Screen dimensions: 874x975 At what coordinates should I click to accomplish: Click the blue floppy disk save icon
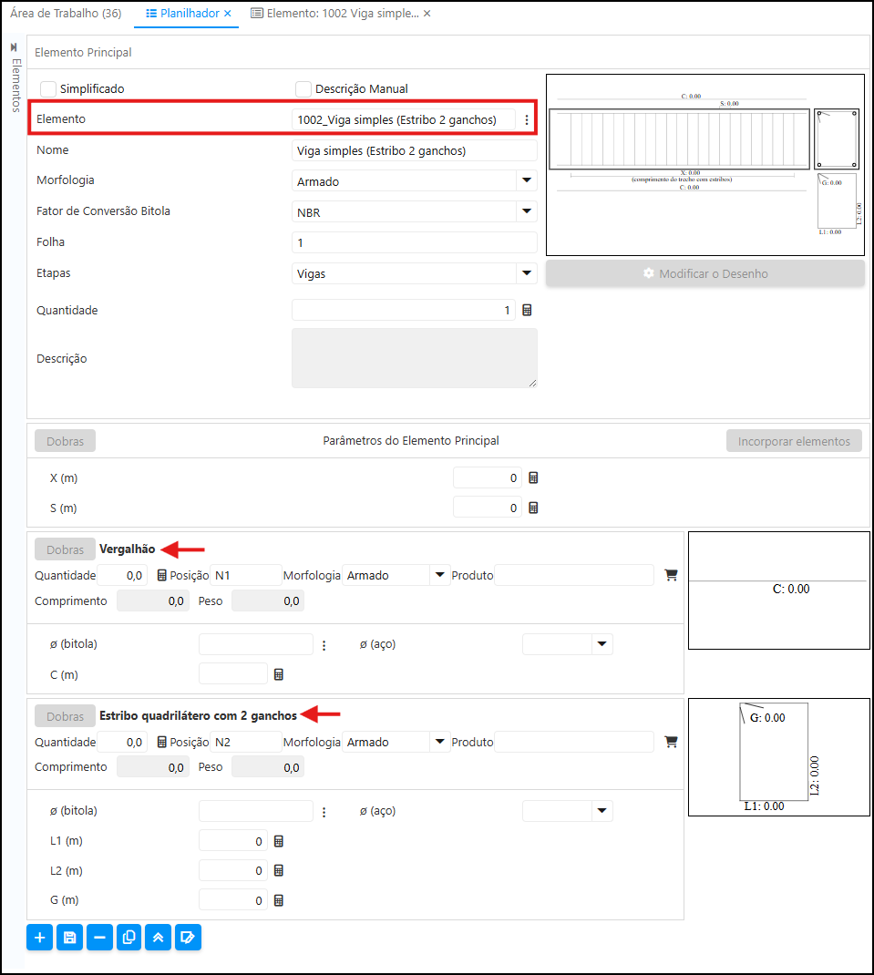(69, 937)
